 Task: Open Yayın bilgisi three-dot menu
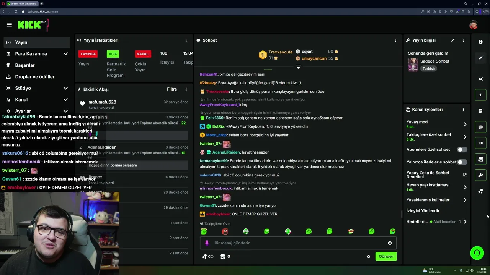pyautogui.click(x=463, y=40)
